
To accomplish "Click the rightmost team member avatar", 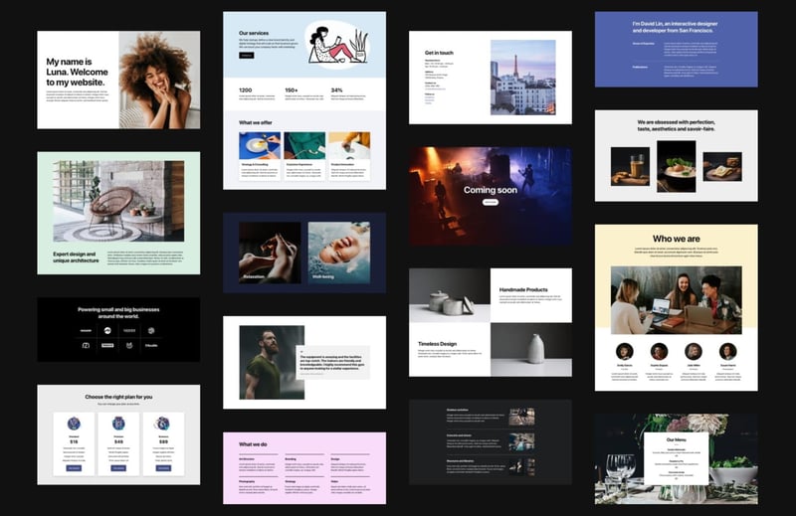I will [728, 351].
